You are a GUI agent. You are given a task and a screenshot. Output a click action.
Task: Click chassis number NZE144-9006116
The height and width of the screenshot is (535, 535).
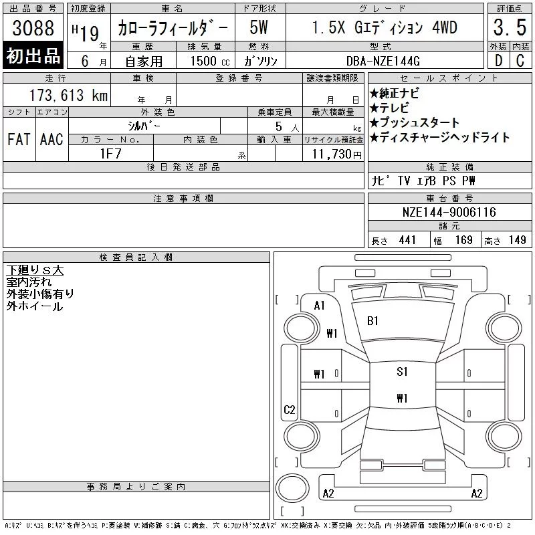[x=449, y=212]
